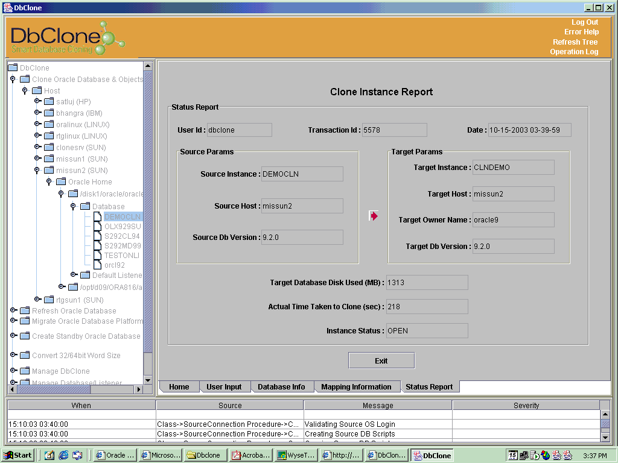Click the Refresh Oracle Database folder icon
Screen dimensions: 618x463
[x=25, y=310]
